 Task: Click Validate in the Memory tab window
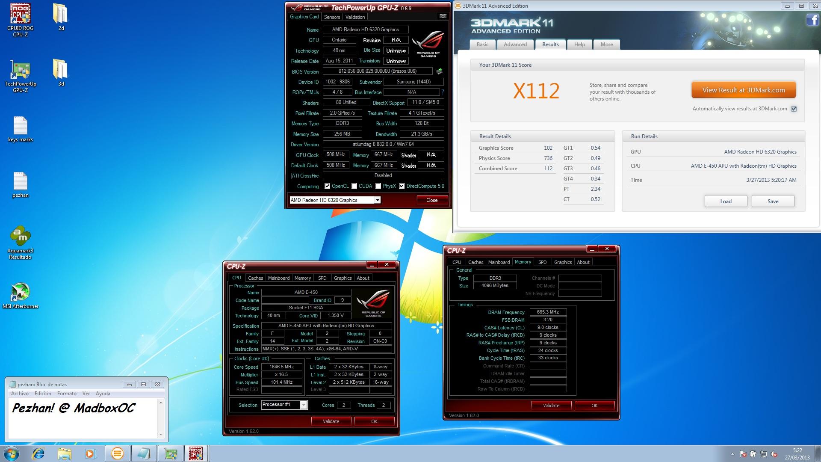click(x=551, y=406)
